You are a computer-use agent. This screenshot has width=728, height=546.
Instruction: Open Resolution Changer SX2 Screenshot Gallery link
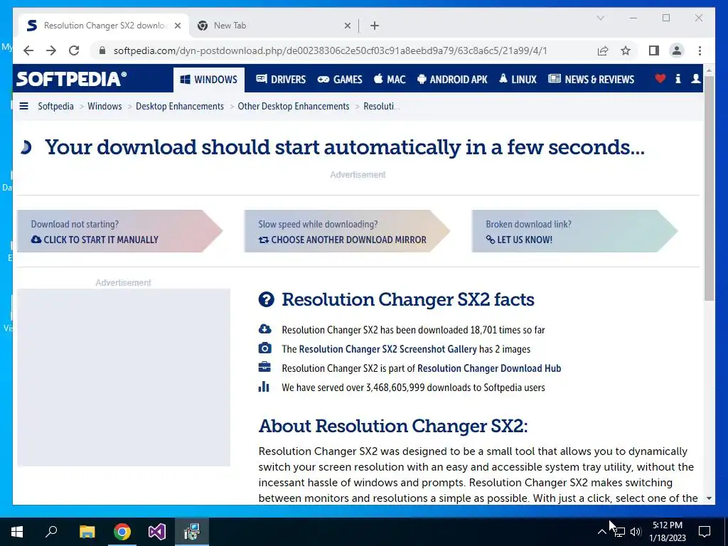click(387, 349)
